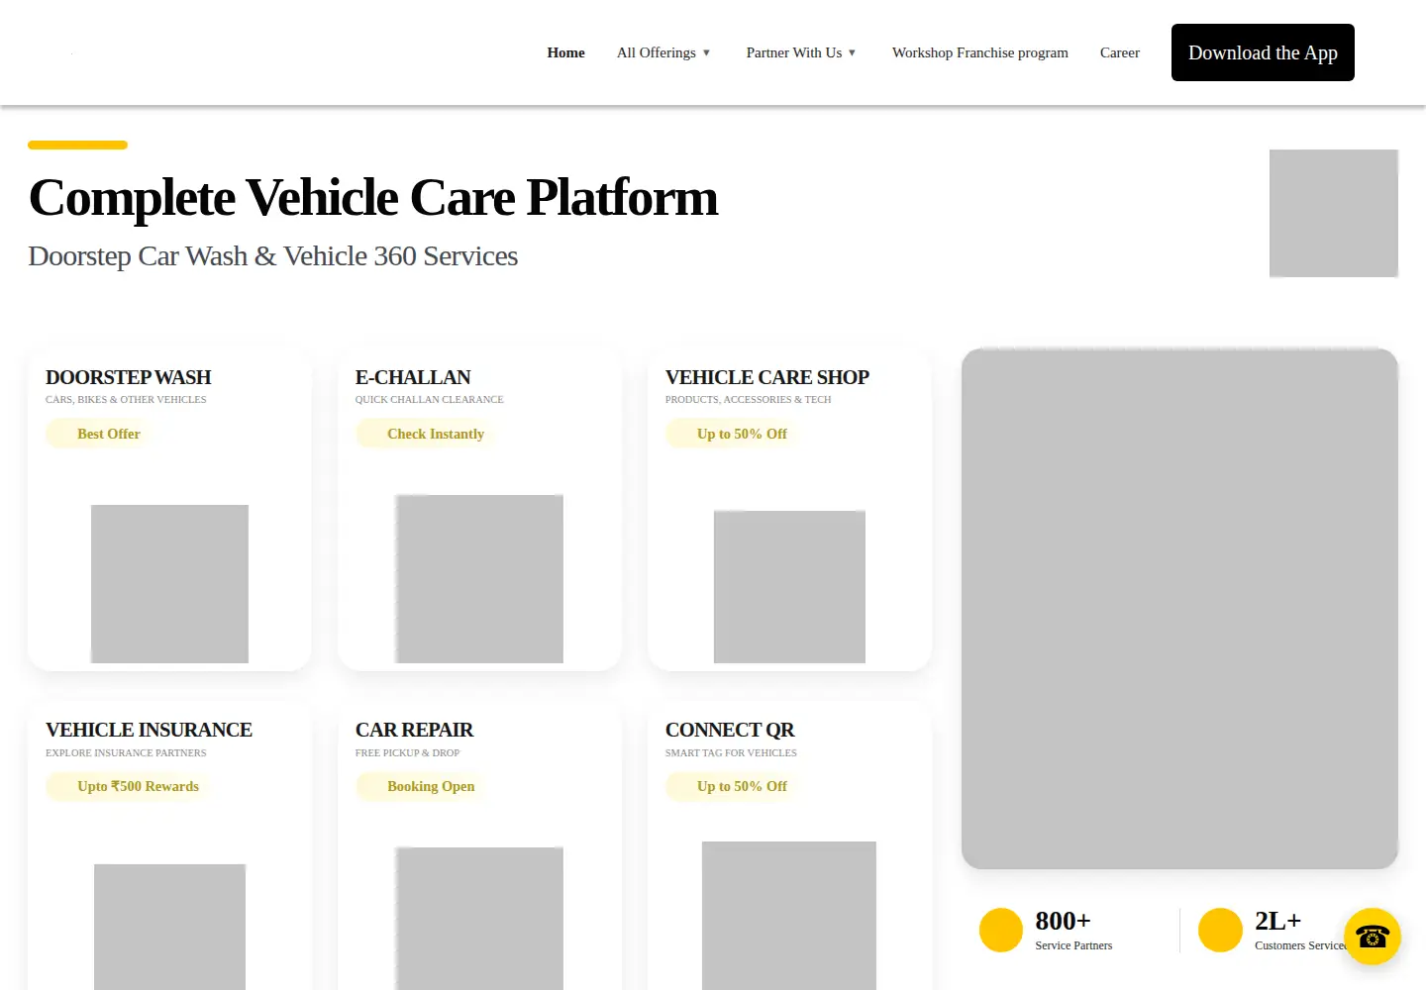Click the yellow telephone call icon
Screen dimensions: 1426x990
tap(1373, 936)
